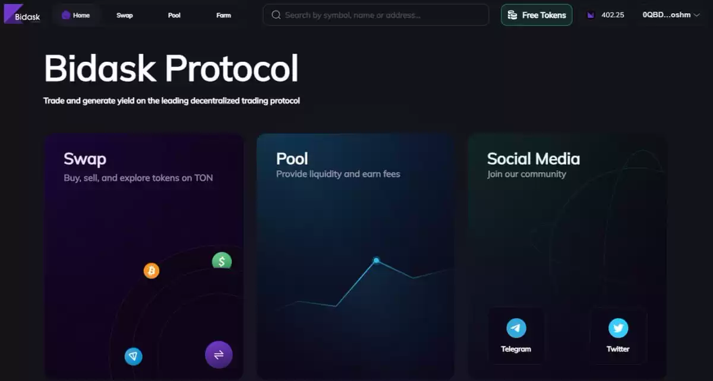This screenshot has height=381, width=713.
Task: Click the purple swap arrows icon
Action: click(x=219, y=355)
